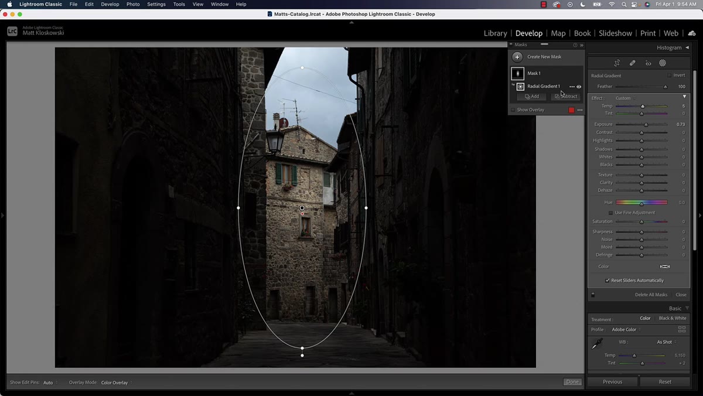The height and width of the screenshot is (396, 703).
Task: Open the Masks panel help icon
Action: tap(575, 45)
